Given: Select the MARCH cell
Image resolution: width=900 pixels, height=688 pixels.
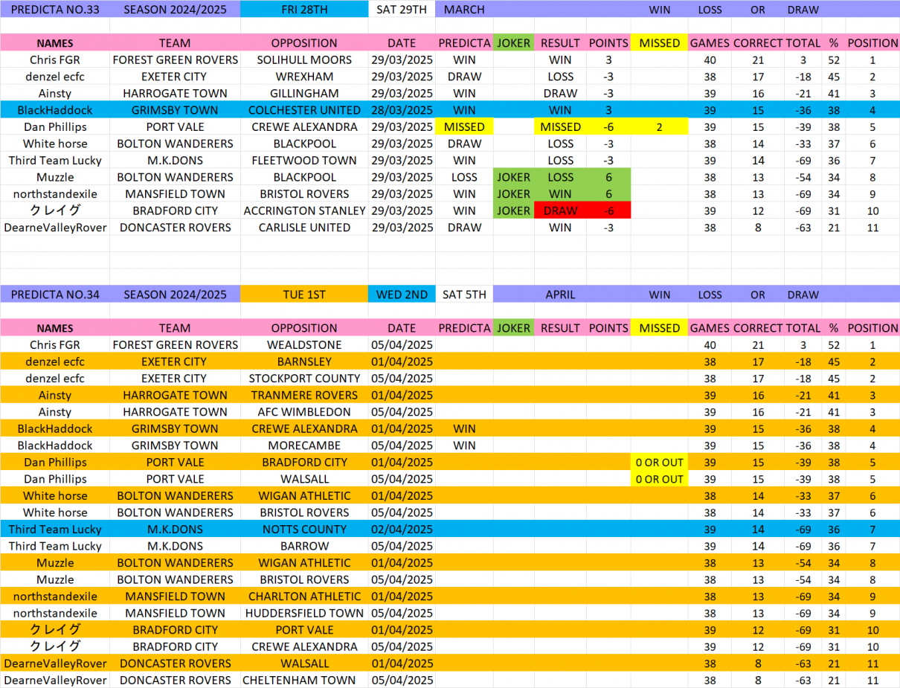Looking at the screenshot, I should point(464,10).
